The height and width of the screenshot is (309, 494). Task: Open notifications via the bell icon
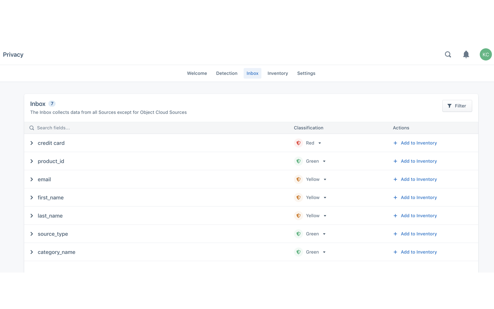click(466, 54)
